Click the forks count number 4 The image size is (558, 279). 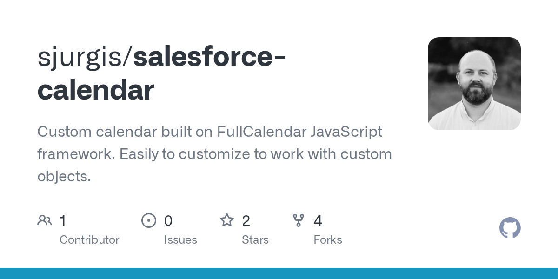[318, 221]
